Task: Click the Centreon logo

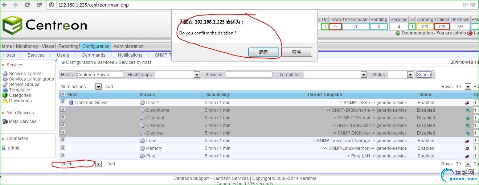Action: click(x=45, y=25)
